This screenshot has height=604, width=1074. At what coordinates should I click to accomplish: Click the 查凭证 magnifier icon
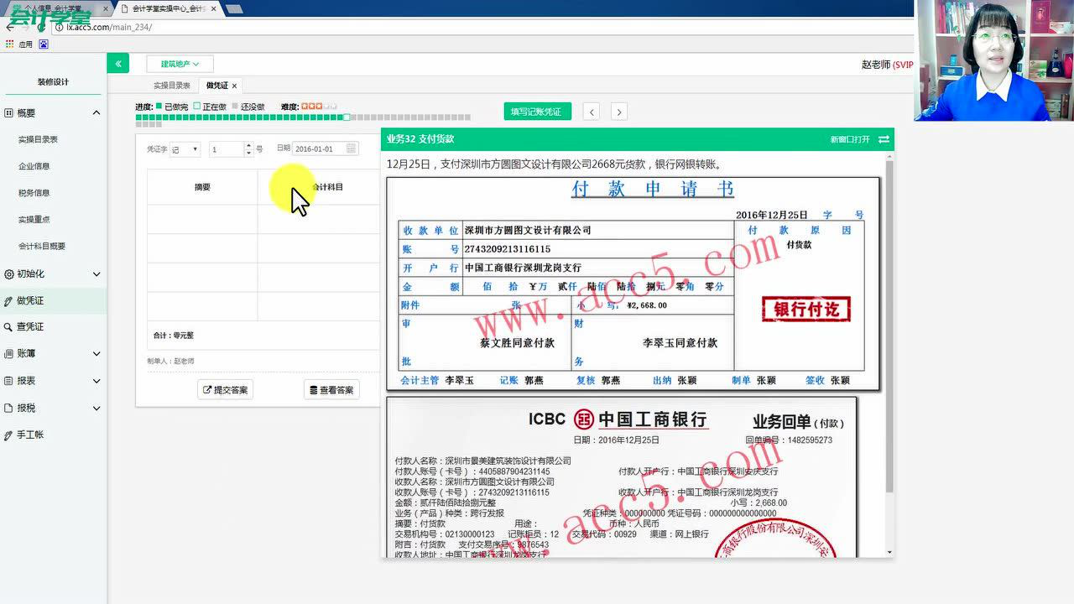8,326
